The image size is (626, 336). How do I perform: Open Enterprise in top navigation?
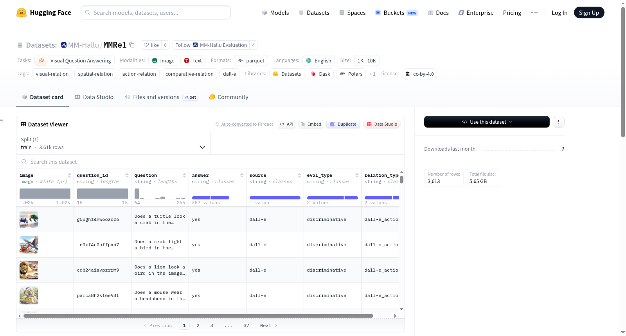tap(476, 13)
